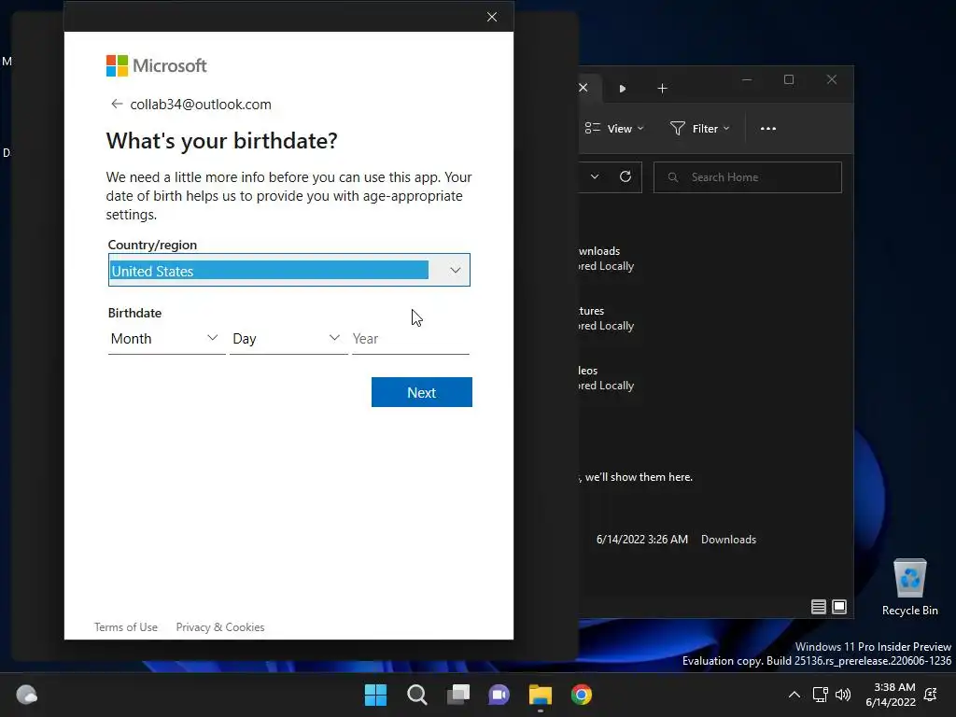
Task: Open the Terms of Use link
Action: (x=126, y=626)
